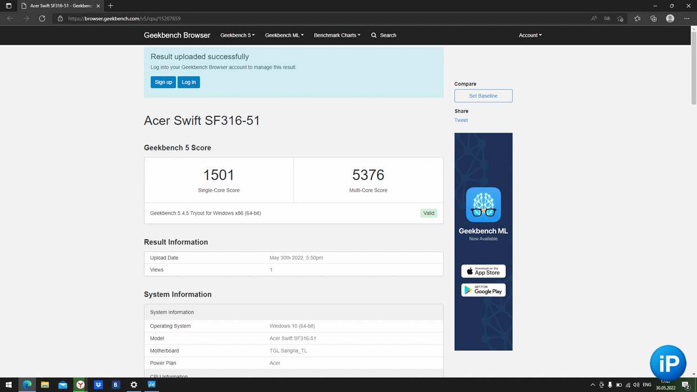Click the Read Aloud icon in address bar
697x392 pixels.
594,19
